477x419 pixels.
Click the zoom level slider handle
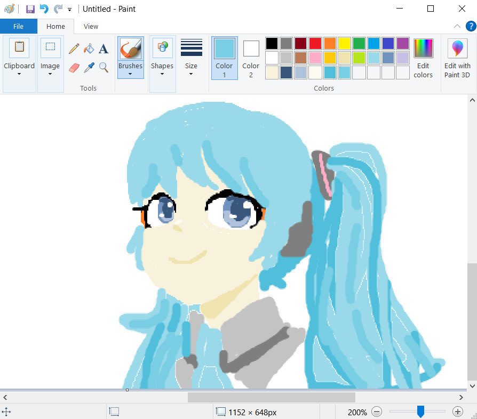click(x=420, y=412)
